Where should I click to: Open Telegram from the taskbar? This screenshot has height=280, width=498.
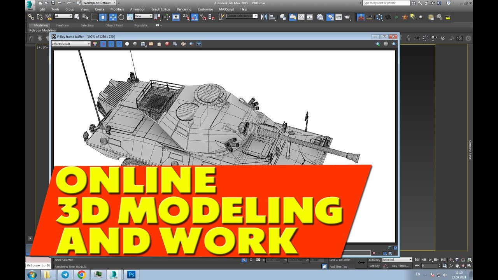click(65, 275)
